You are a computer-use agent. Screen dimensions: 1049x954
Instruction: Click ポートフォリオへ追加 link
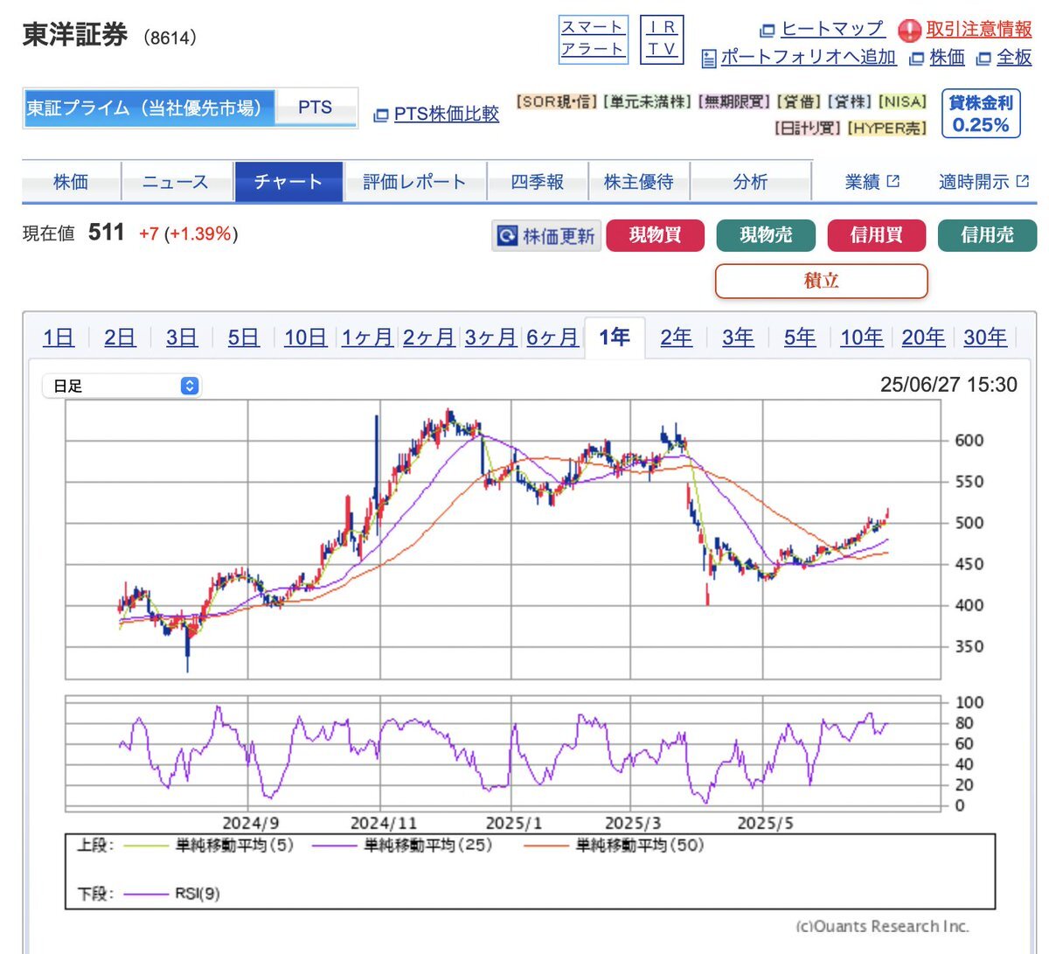pyautogui.click(x=809, y=58)
